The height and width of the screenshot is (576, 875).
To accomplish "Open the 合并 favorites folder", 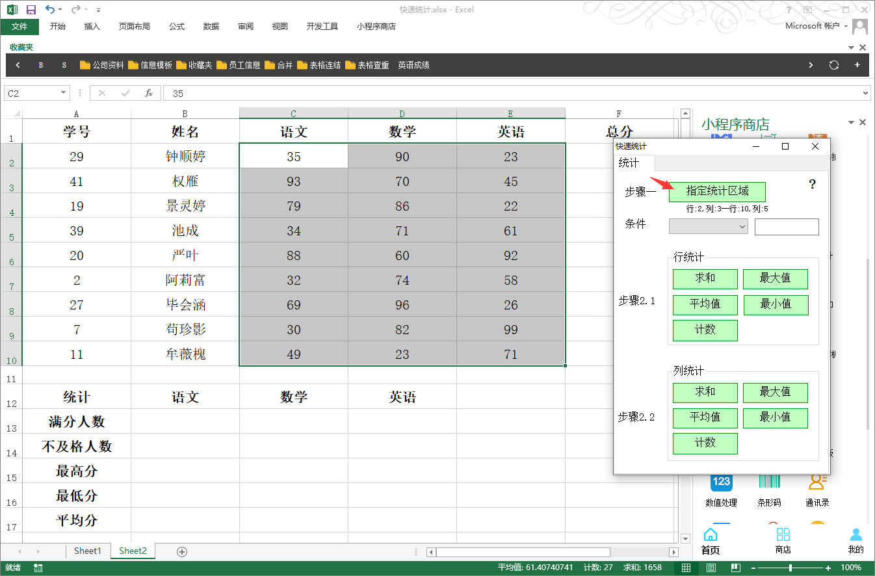I will (x=279, y=65).
